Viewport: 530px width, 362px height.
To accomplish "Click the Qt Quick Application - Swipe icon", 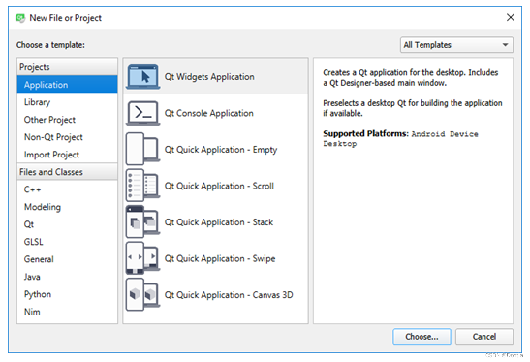I will pyautogui.click(x=143, y=258).
